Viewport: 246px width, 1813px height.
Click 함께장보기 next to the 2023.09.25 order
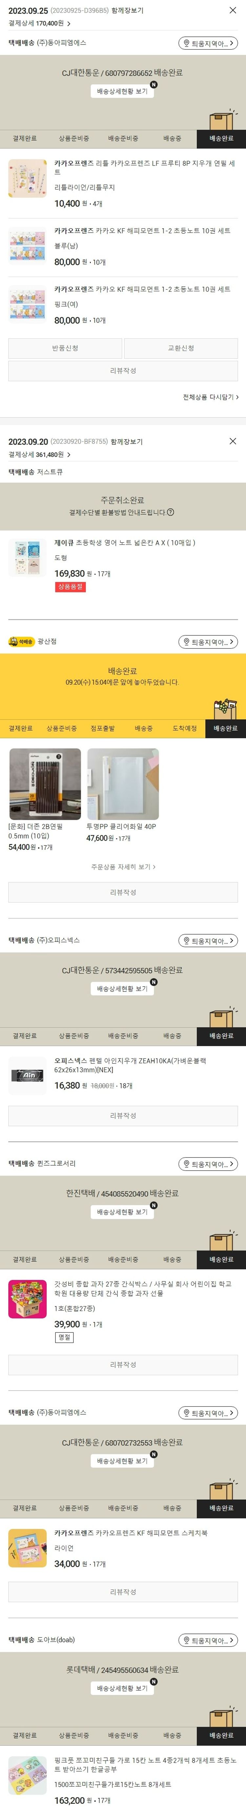click(127, 11)
